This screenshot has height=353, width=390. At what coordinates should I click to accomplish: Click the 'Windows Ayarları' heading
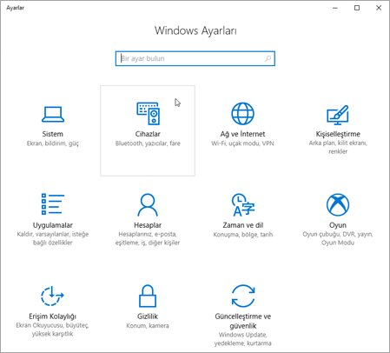195,30
